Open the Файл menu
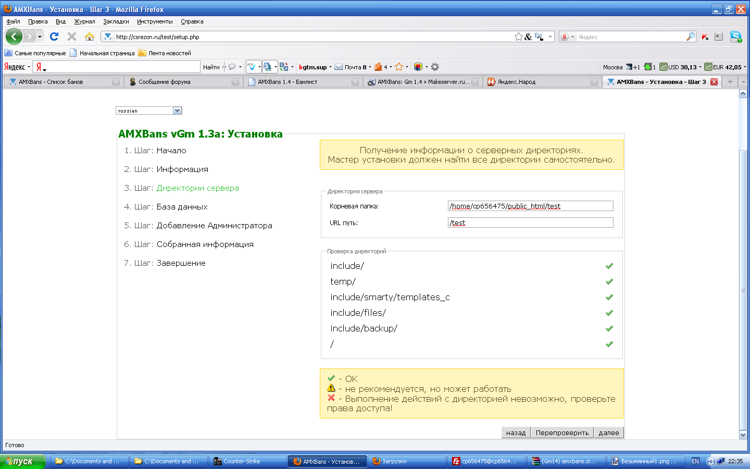The width and height of the screenshot is (750, 469). pos(13,21)
